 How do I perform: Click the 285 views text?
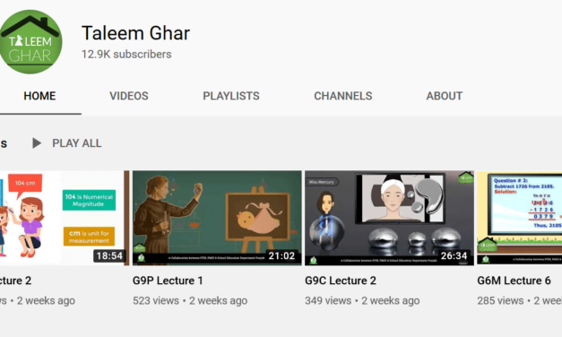(x=500, y=300)
